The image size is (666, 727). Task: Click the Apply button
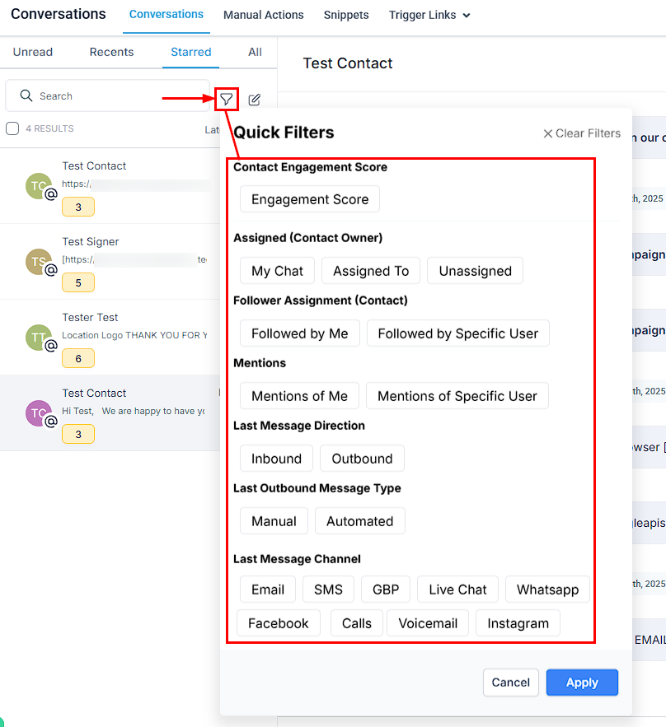[582, 683]
